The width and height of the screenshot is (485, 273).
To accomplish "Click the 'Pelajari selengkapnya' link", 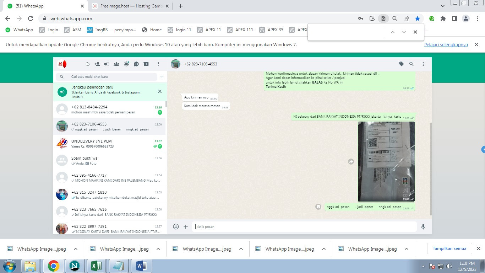I will (446, 45).
